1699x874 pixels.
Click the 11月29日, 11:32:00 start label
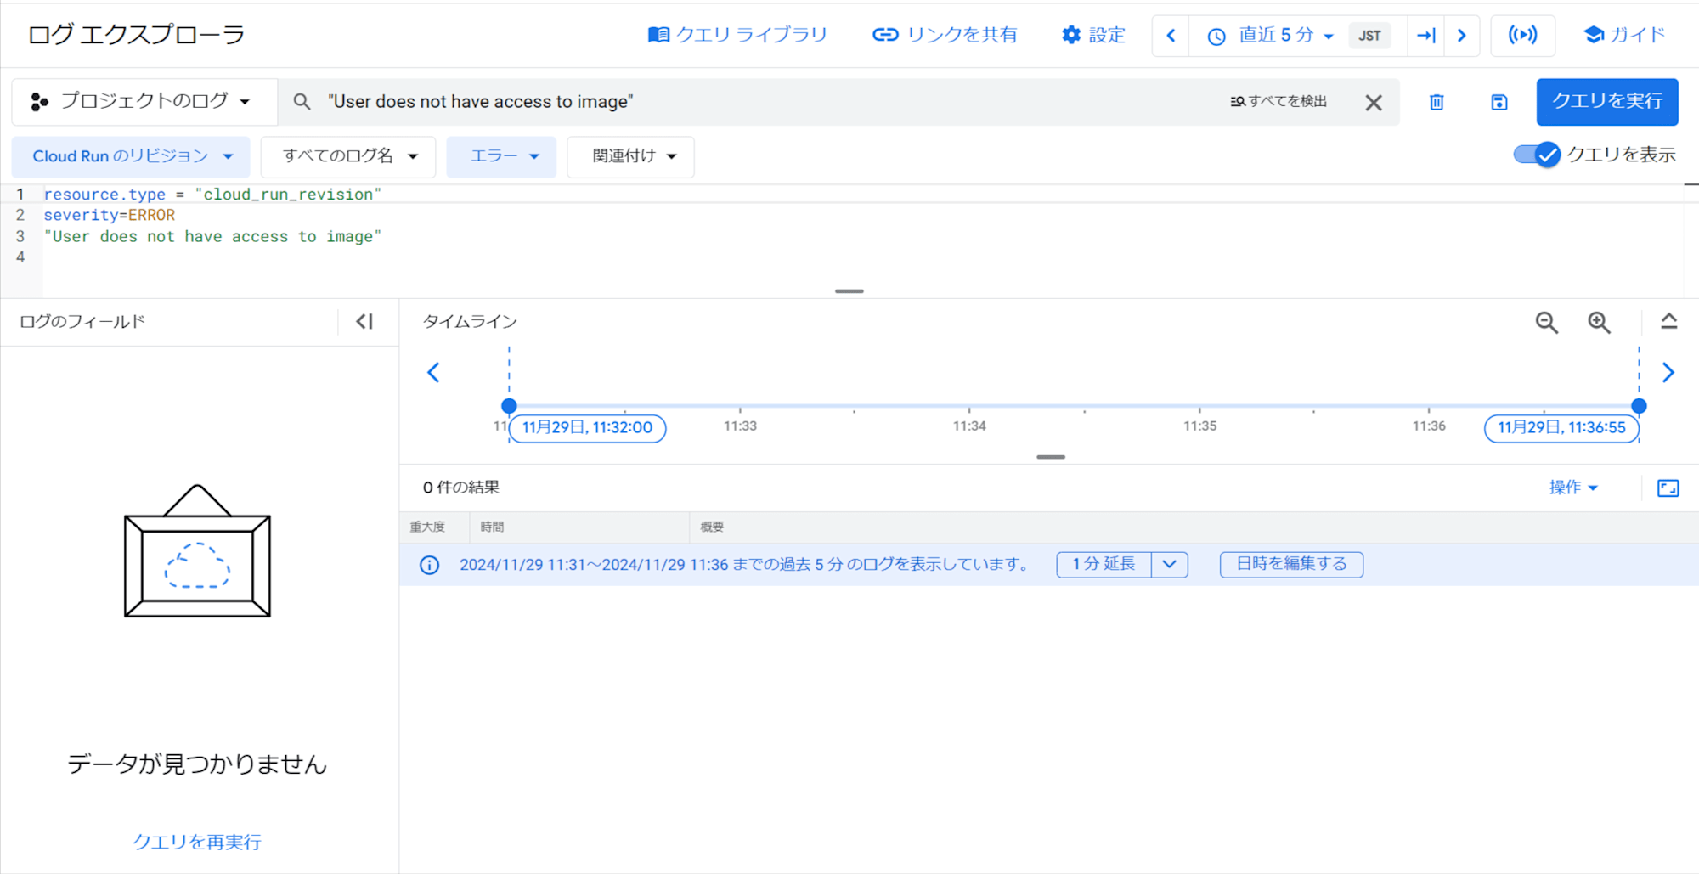click(x=587, y=428)
